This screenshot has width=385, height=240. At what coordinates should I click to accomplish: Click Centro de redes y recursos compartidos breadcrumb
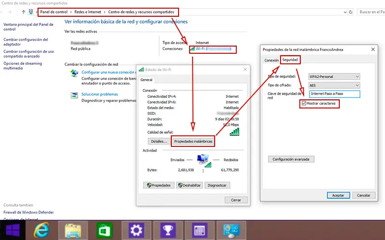tap(141, 12)
